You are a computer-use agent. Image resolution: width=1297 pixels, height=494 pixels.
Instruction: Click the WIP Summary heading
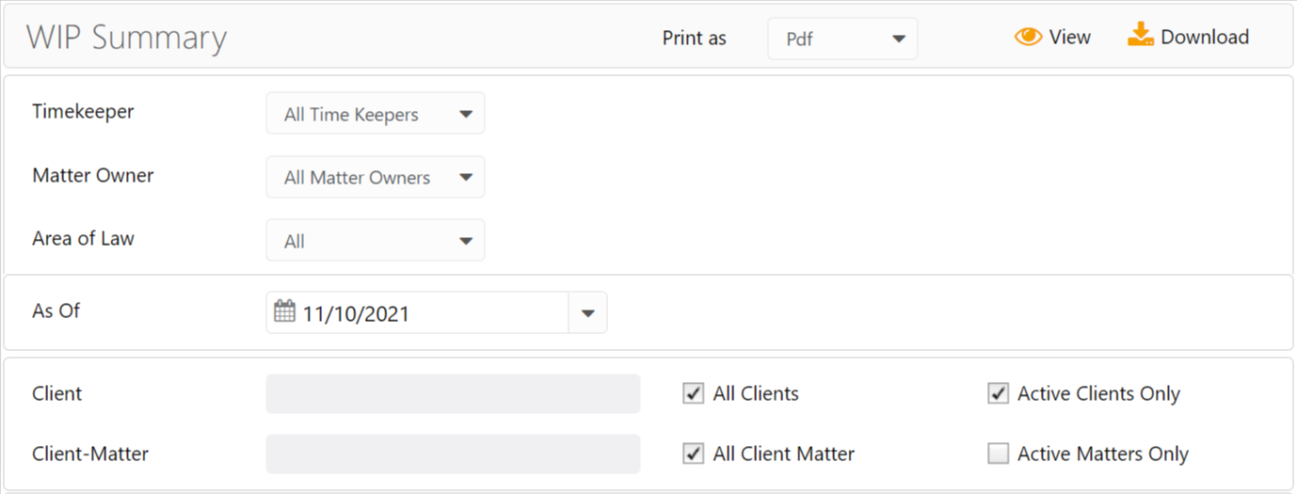pyautogui.click(x=126, y=39)
